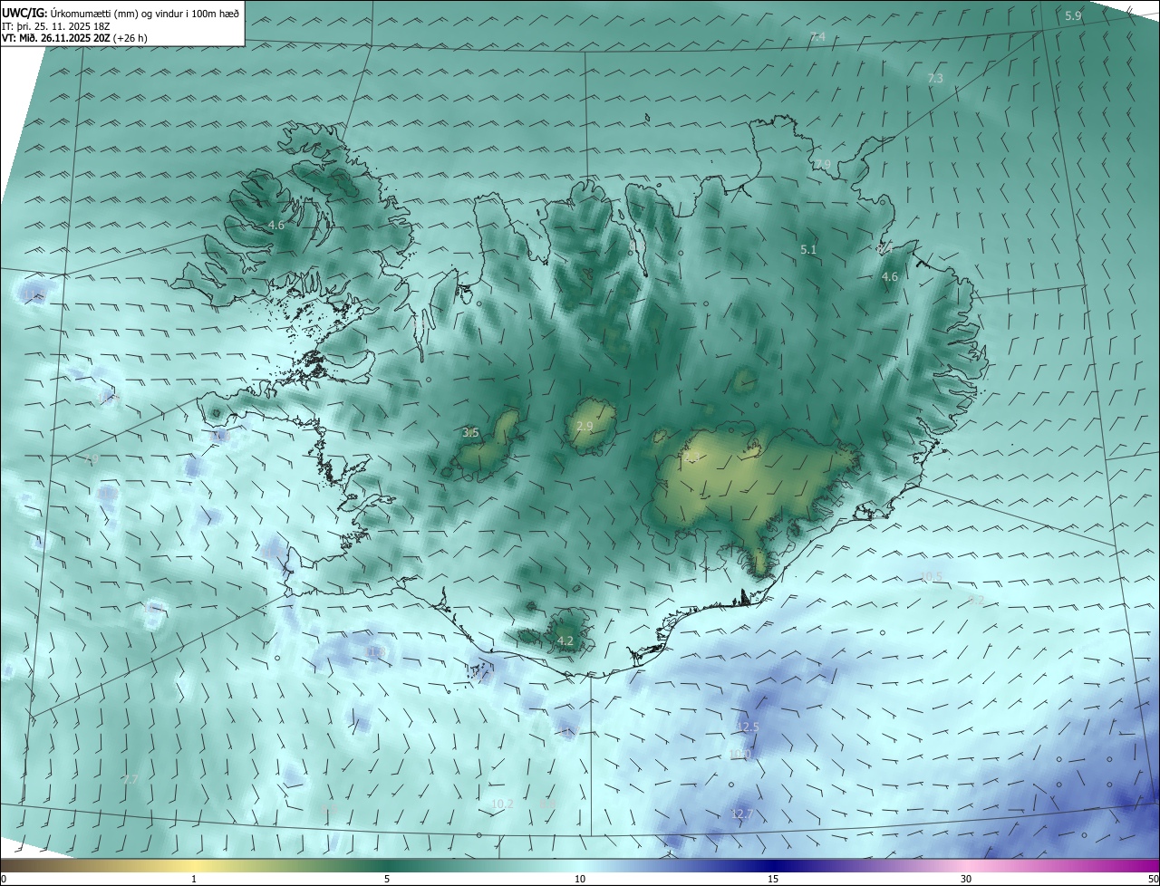Click the initial time 'IT: þri. 25. 11. 2025 18Z'
1160x886 pixels.
pos(55,26)
